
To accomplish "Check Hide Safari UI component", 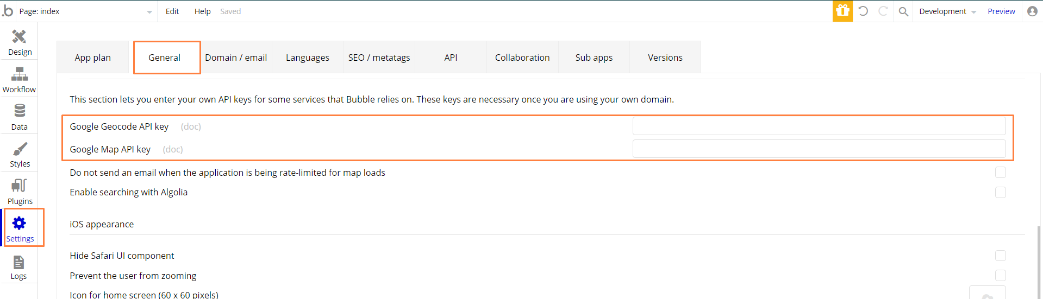I will click(1000, 256).
